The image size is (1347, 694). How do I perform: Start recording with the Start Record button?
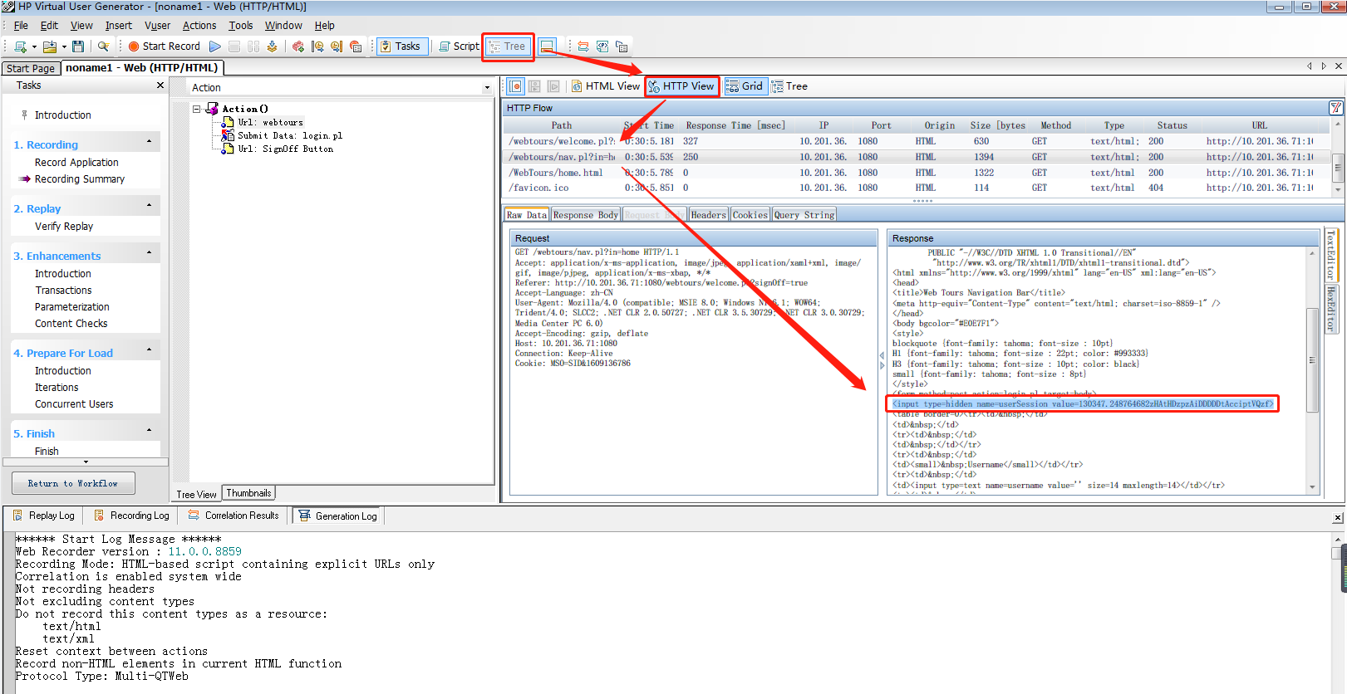164,46
